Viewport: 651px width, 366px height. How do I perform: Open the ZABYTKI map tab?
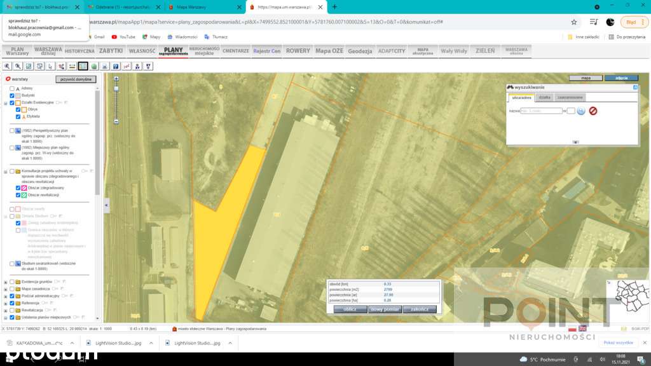[111, 51]
